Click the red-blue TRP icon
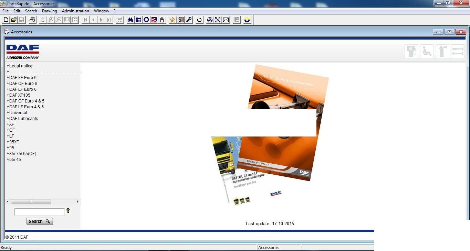 point(154,20)
